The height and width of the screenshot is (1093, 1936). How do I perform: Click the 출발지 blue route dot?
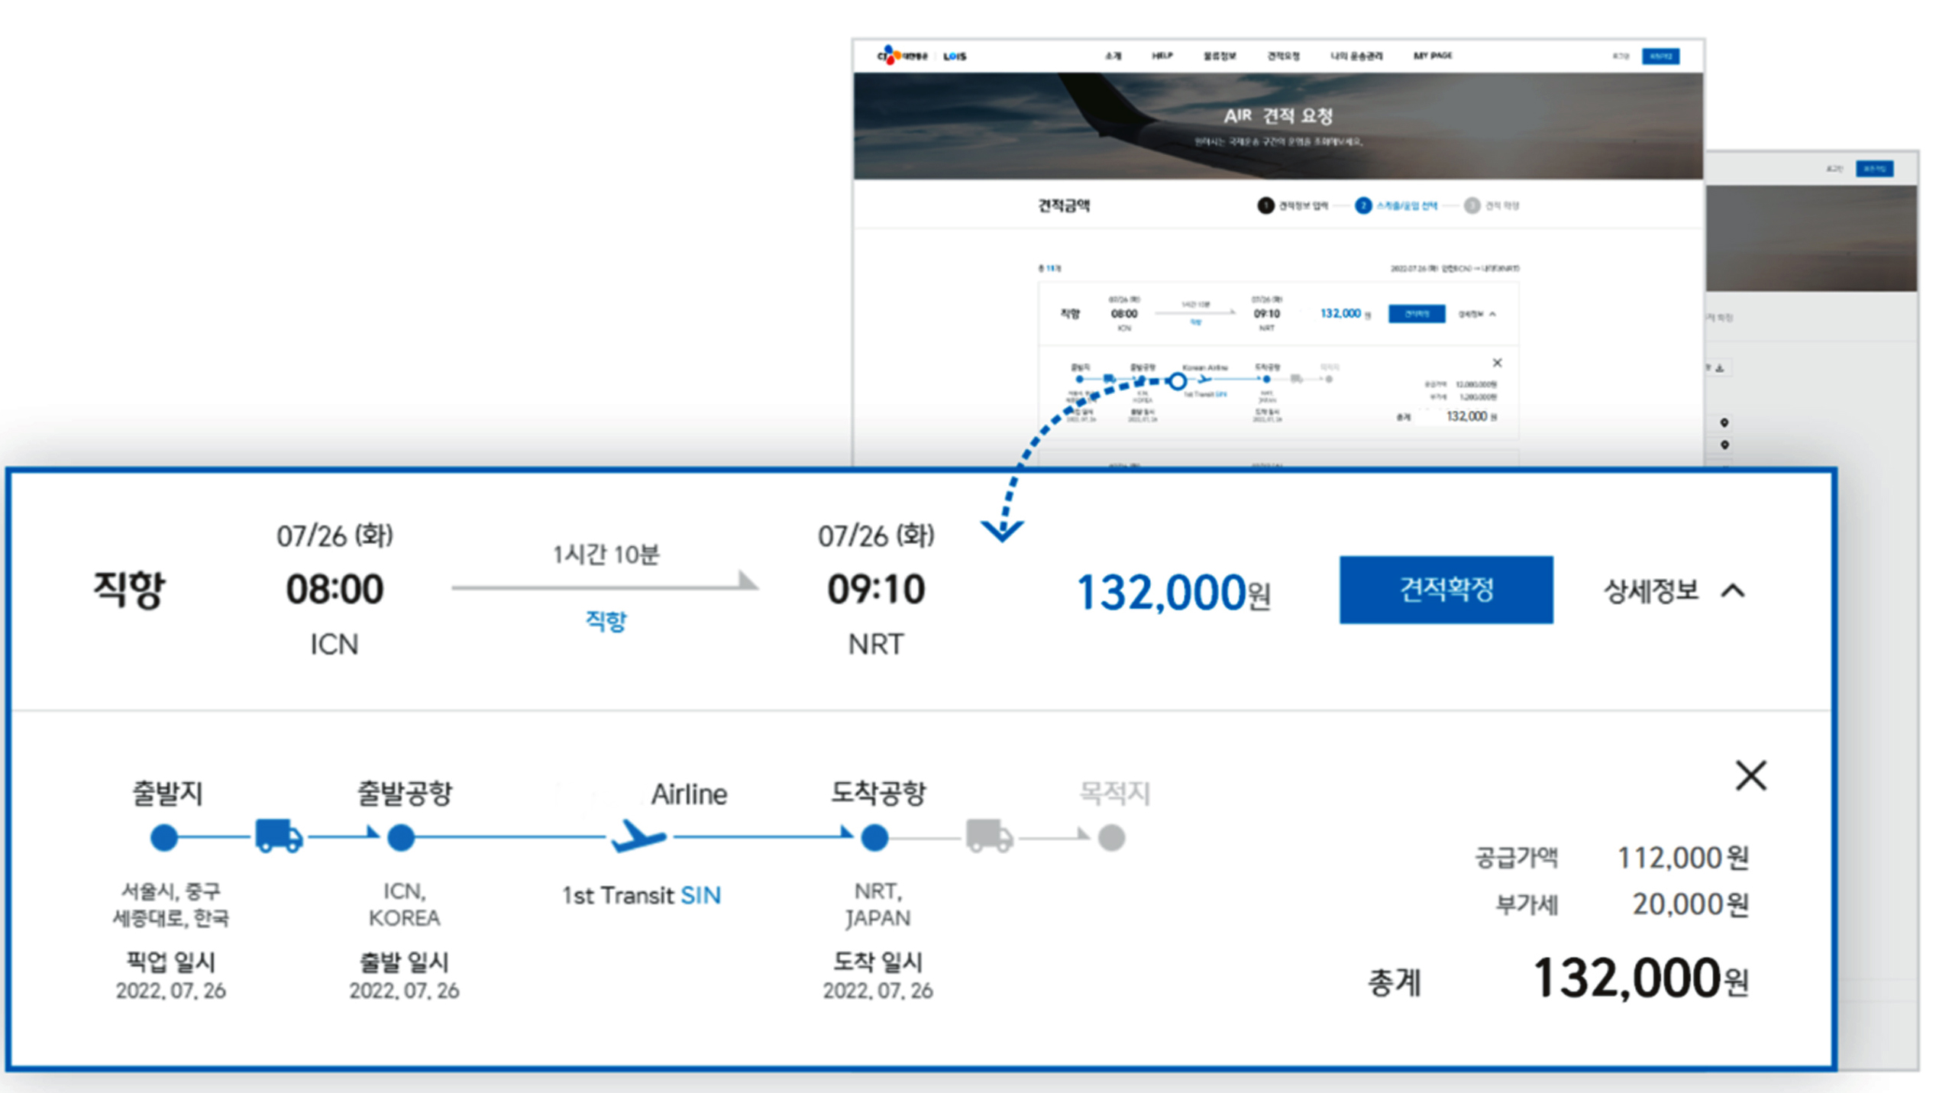[164, 838]
